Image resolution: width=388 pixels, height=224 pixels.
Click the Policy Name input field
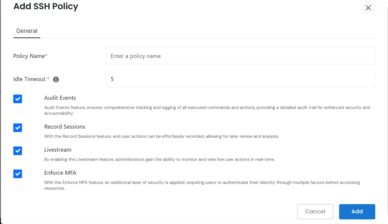click(240, 56)
